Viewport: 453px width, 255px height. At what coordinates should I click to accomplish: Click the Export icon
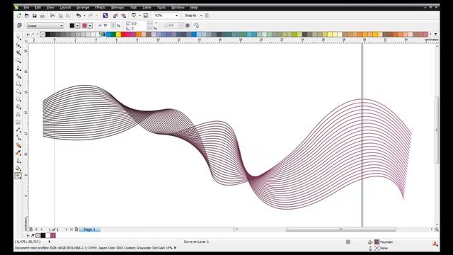tap(124, 16)
